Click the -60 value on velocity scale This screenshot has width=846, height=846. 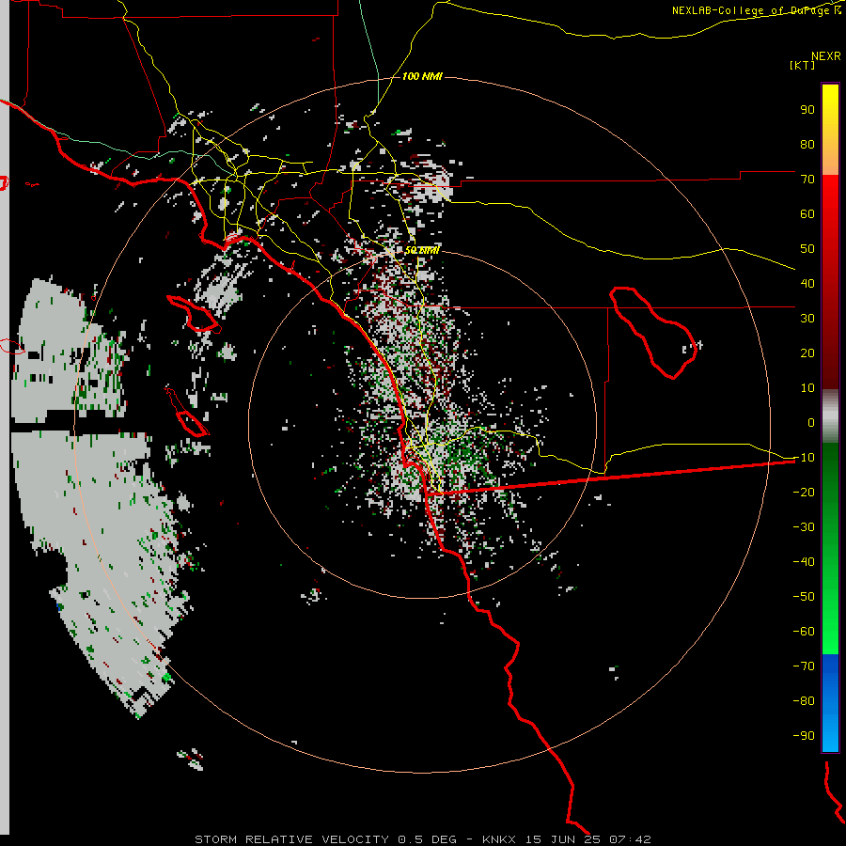coord(804,632)
